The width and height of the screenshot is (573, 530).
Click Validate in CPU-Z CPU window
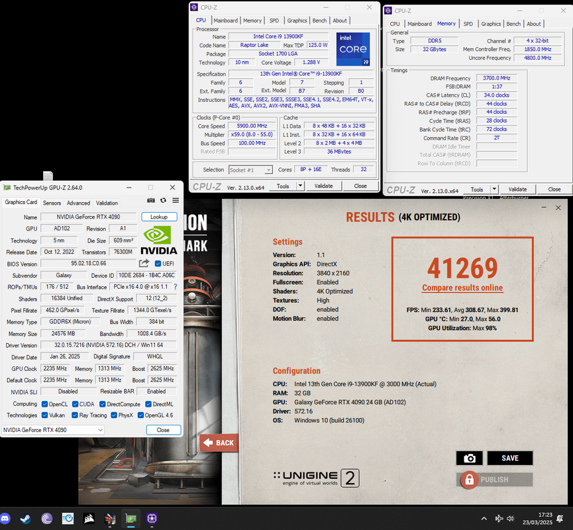324,185
